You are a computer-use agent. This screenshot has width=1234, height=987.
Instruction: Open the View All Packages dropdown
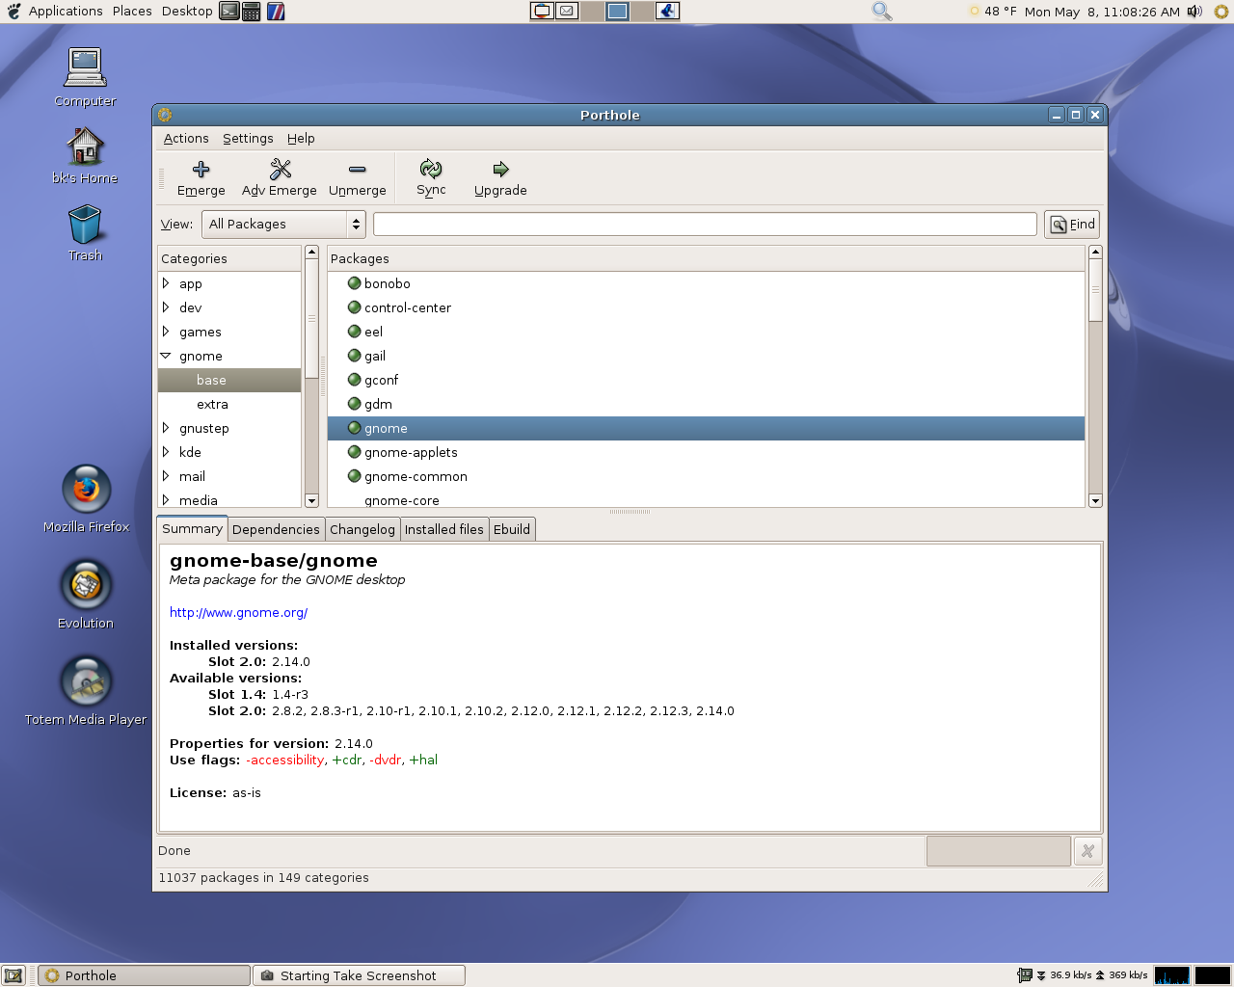click(283, 225)
